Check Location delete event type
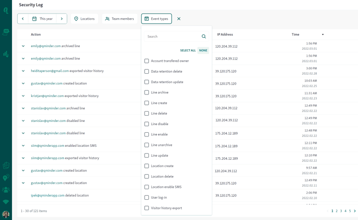 (x=147, y=176)
